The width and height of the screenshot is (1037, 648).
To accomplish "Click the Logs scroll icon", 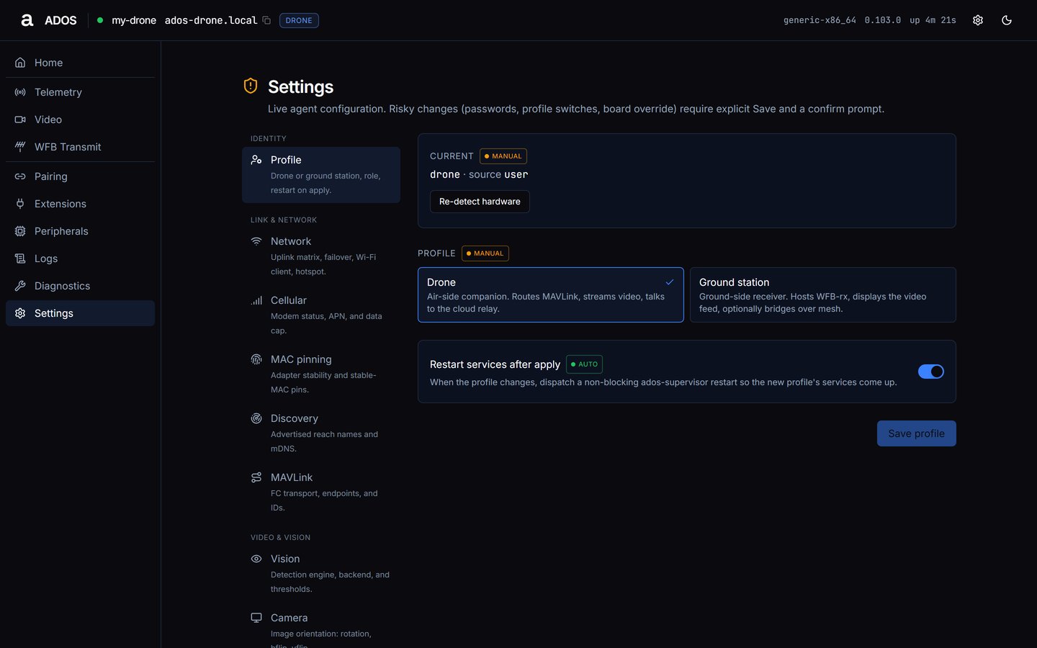I will [20, 258].
